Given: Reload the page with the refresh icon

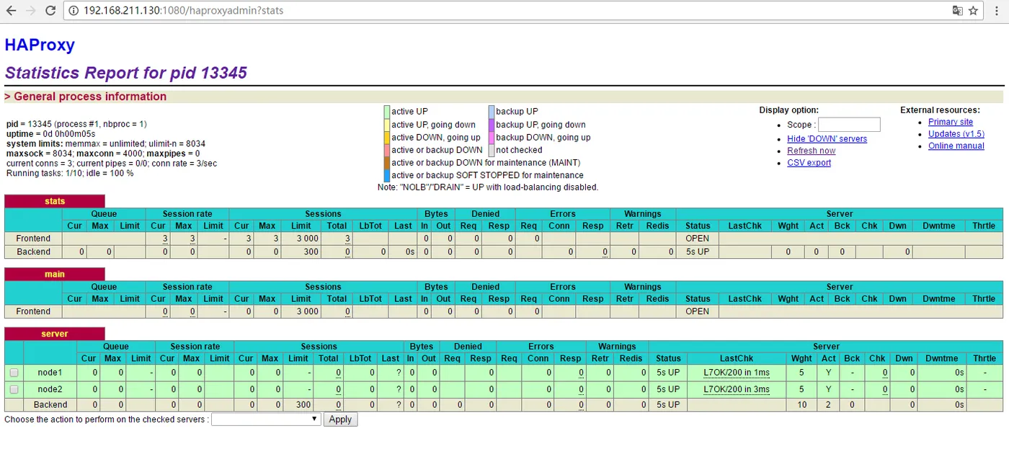Looking at the screenshot, I should (x=50, y=11).
